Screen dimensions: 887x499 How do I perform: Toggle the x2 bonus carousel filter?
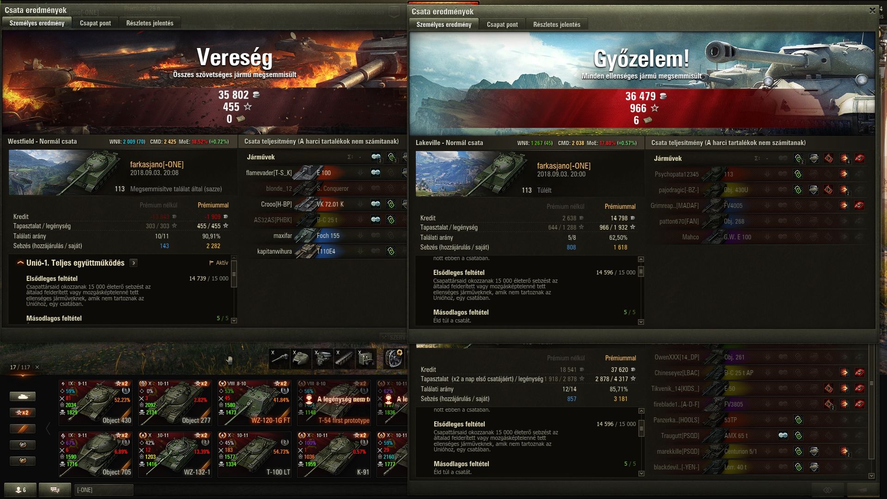tap(23, 413)
